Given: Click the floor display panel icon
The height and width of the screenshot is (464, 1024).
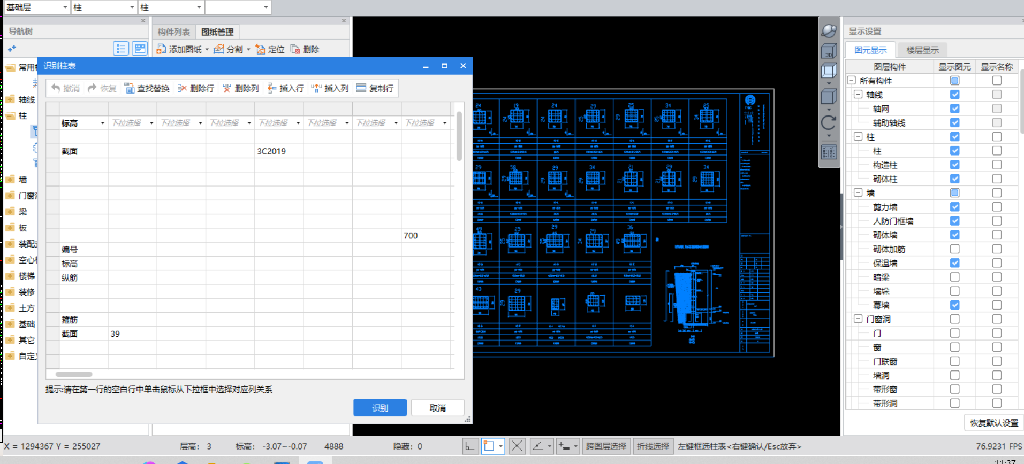Looking at the screenshot, I should pos(829,153).
